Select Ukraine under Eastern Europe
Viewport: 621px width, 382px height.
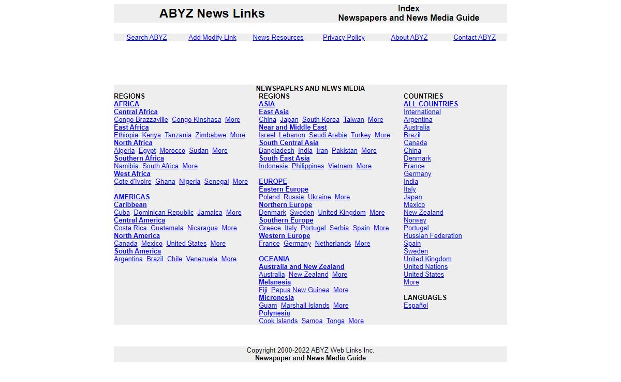pyautogui.click(x=319, y=197)
